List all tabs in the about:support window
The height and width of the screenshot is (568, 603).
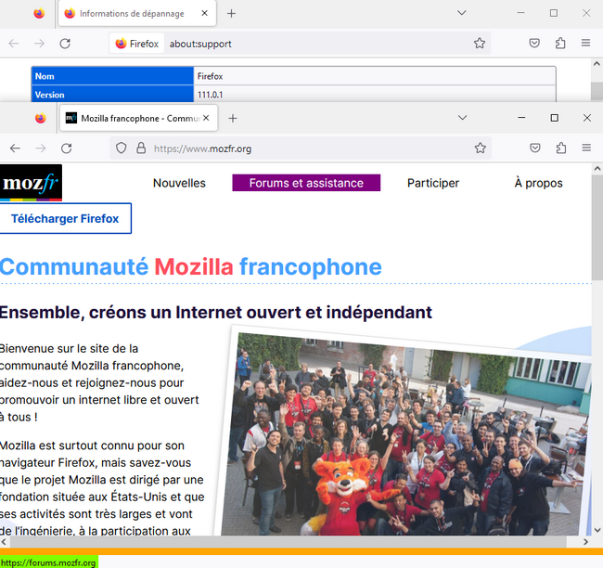462,13
